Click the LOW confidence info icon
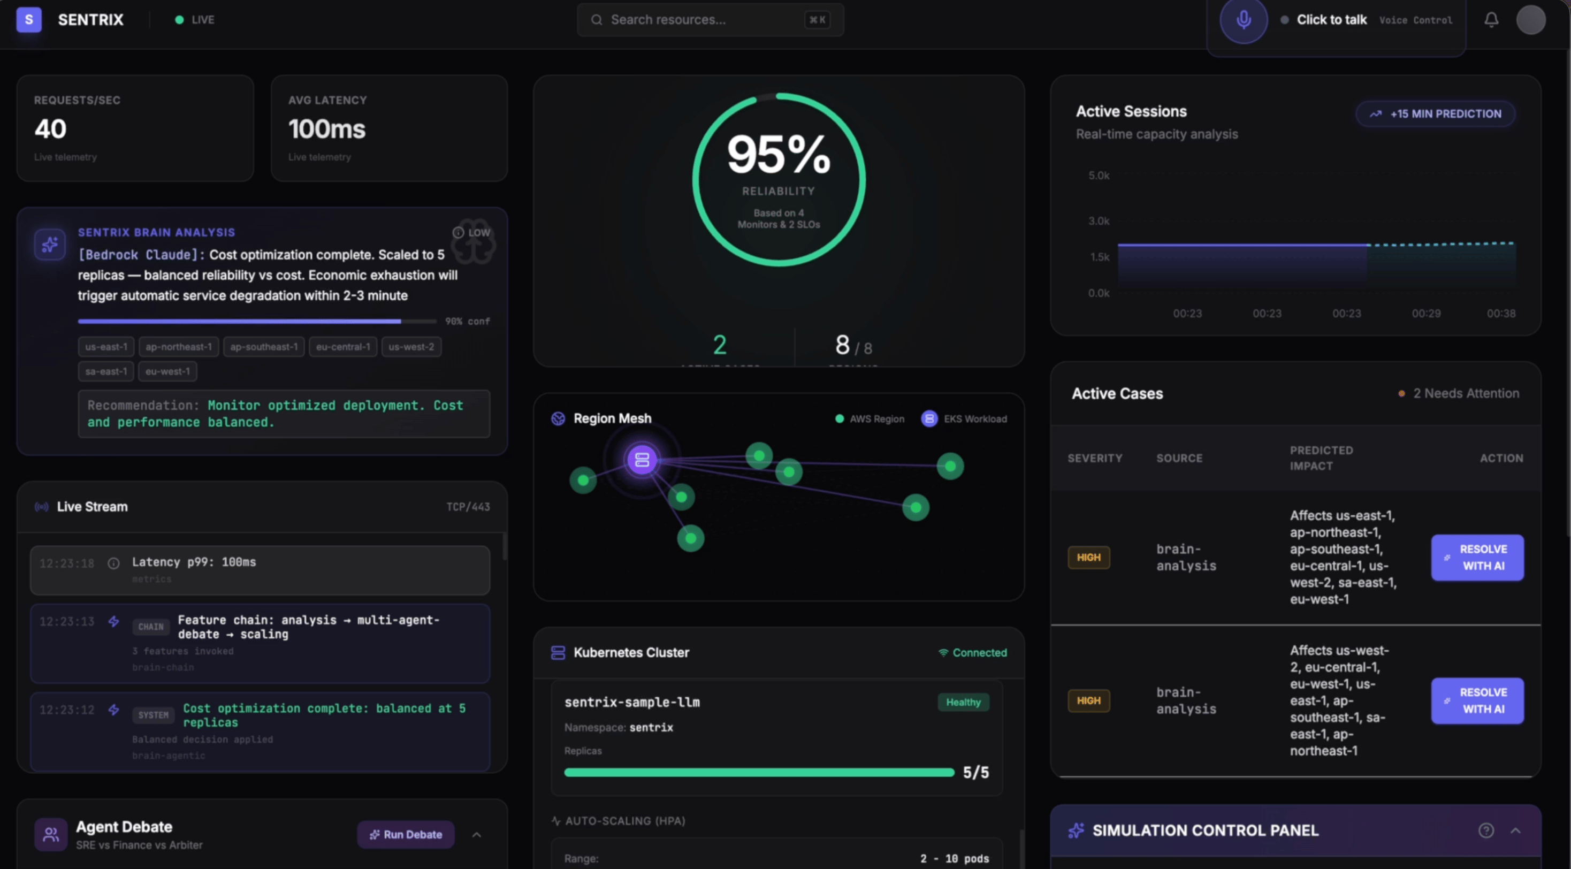 click(458, 232)
